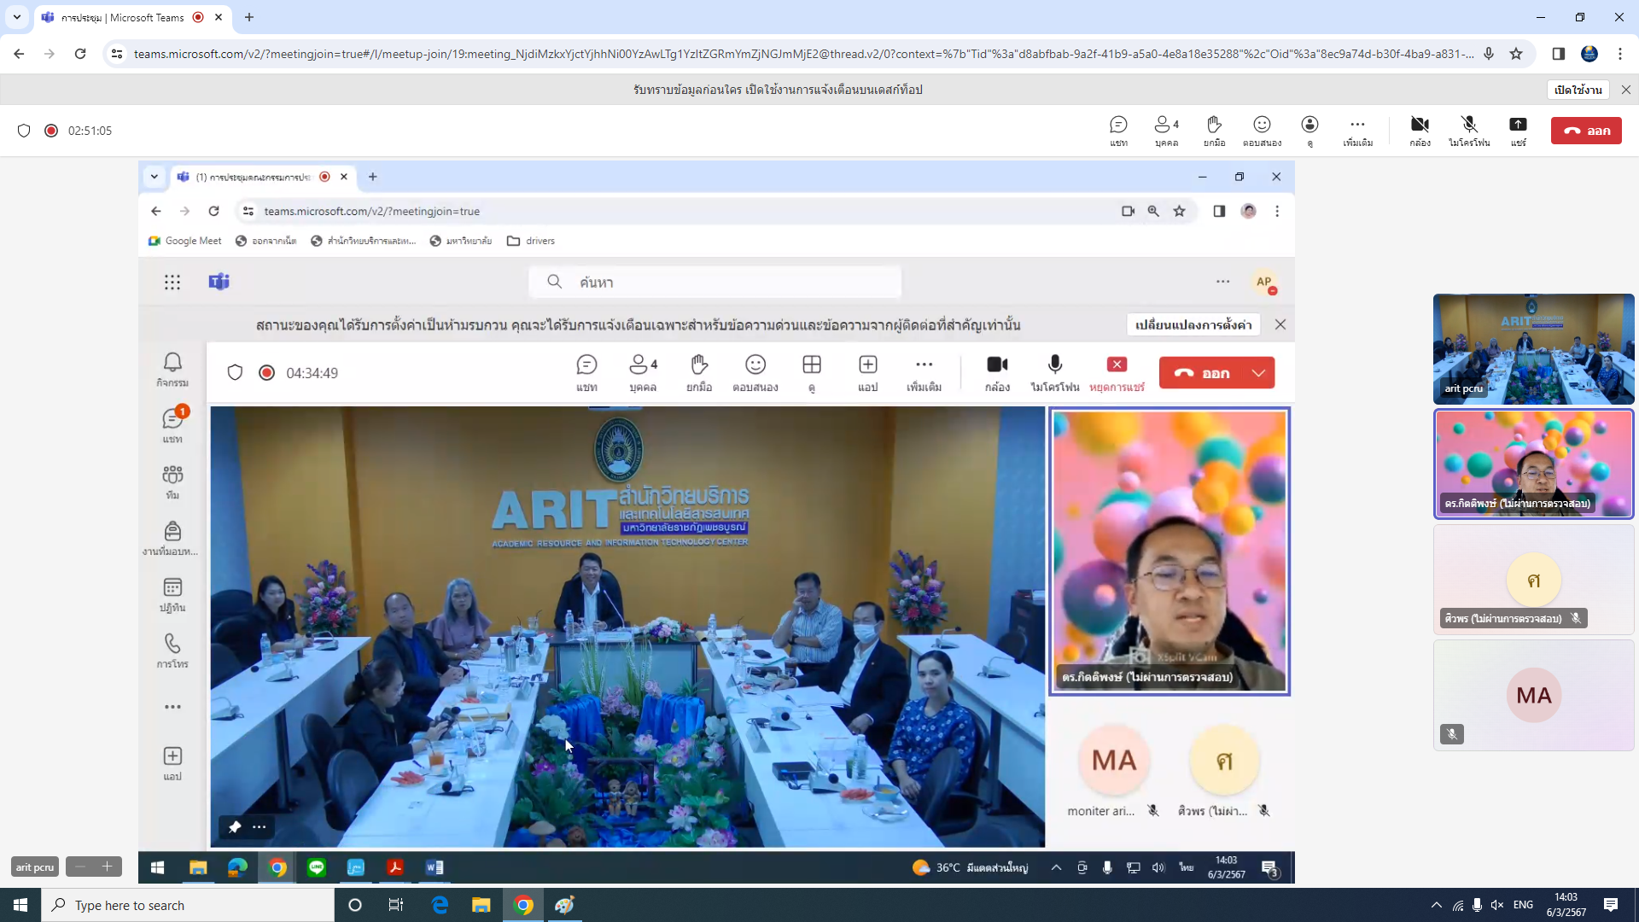Viewport: 1639px width, 922px height.
Task: Select the speaker with balloon background thumbnail
Action: pos(1533,464)
